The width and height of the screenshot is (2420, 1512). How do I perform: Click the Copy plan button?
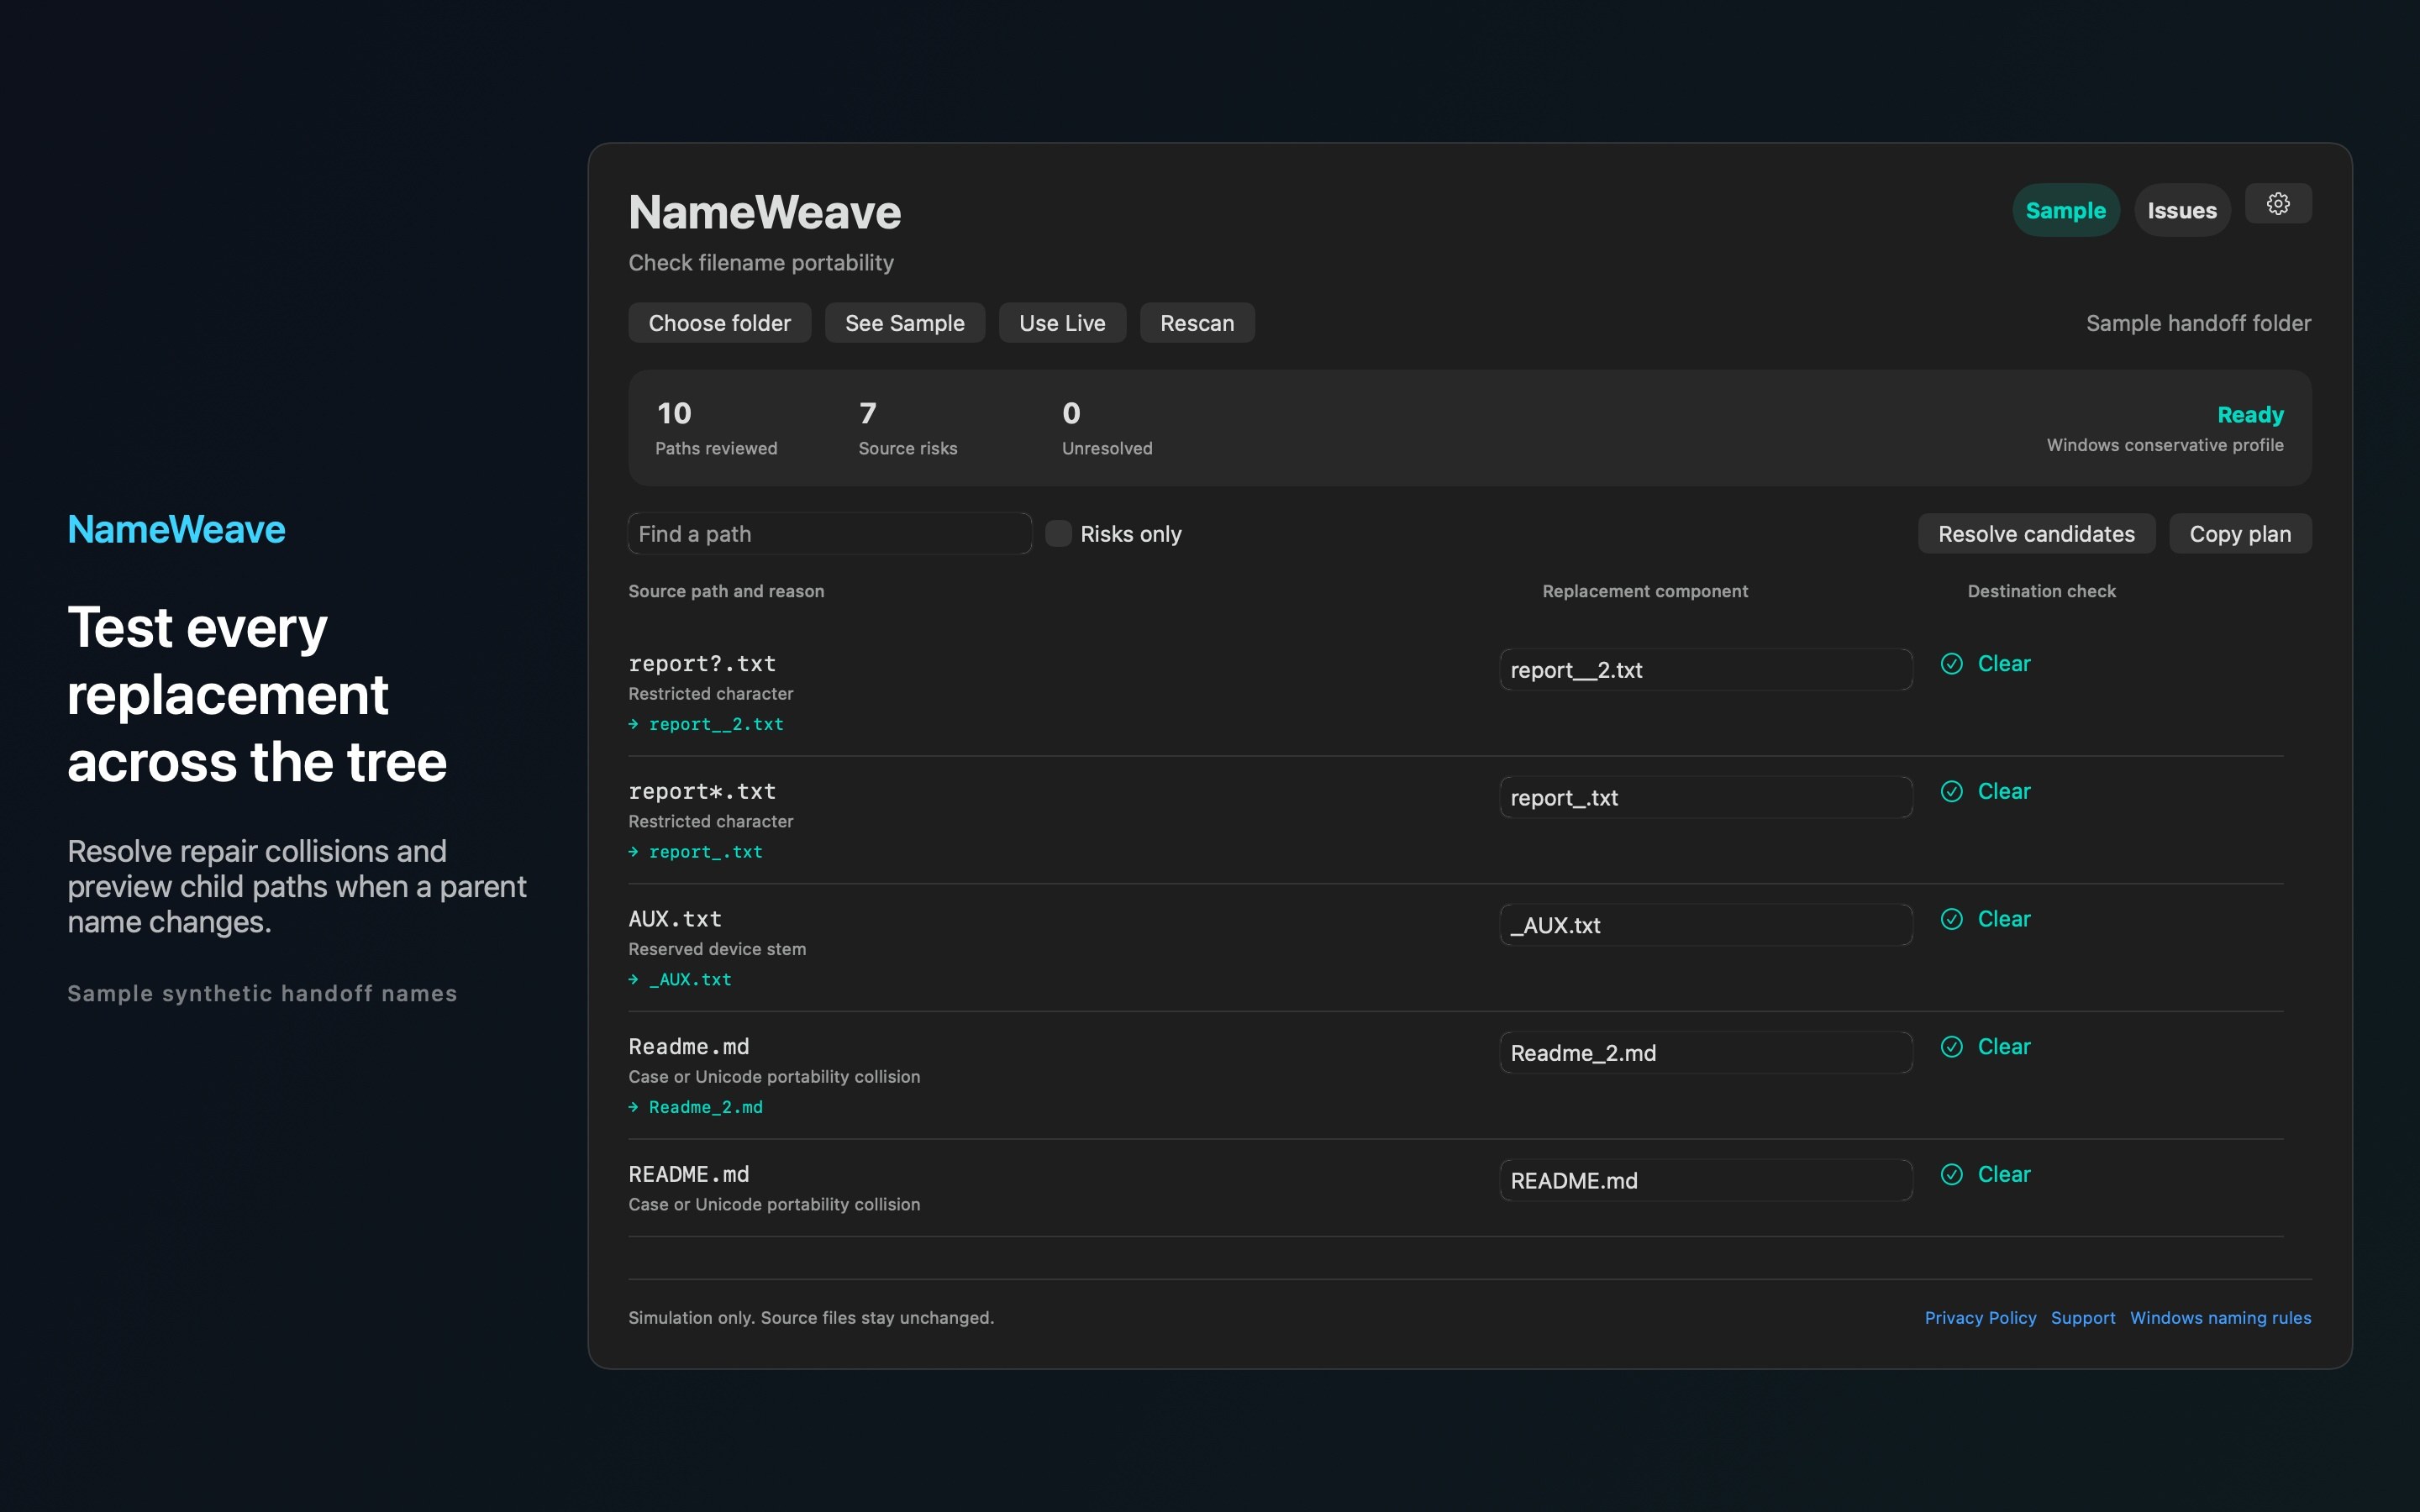pyautogui.click(x=2240, y=534)
